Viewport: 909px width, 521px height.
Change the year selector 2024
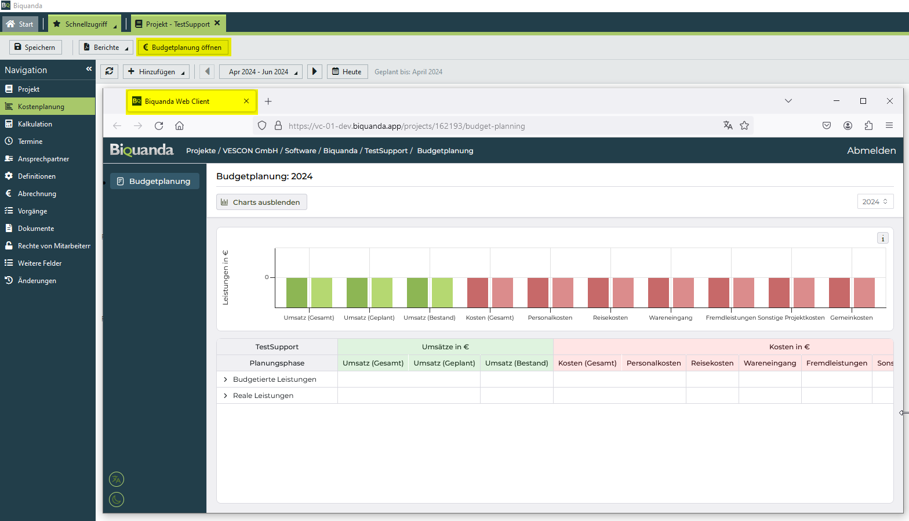coord(875,201)
